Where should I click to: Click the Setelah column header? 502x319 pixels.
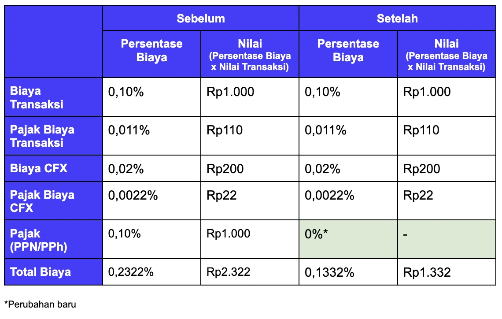(397, 18)
